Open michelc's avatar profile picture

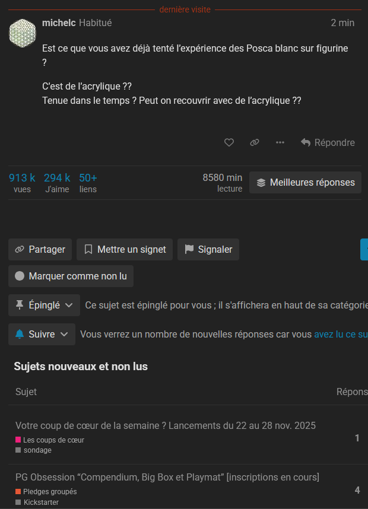click(x=23, y=32)
